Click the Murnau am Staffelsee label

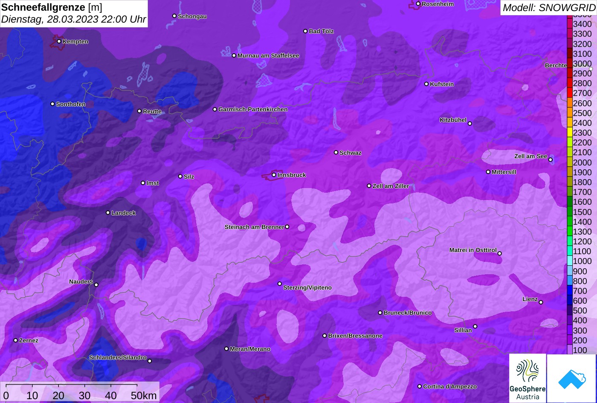click(268, 56)
